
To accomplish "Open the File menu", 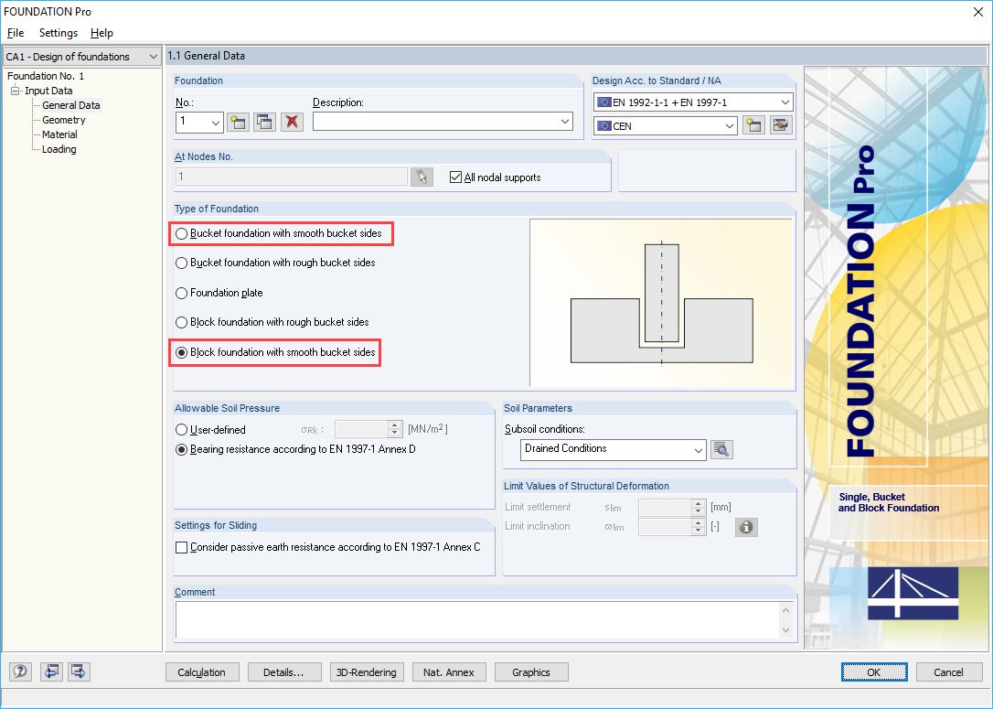I will (x=16, y=33).
